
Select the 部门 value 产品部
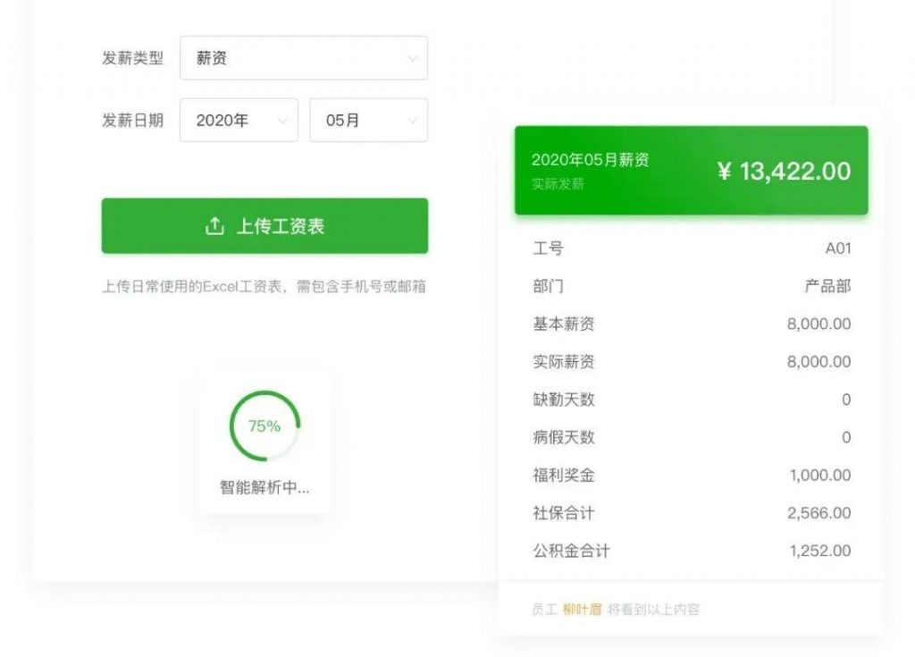[x=827, y=286]
